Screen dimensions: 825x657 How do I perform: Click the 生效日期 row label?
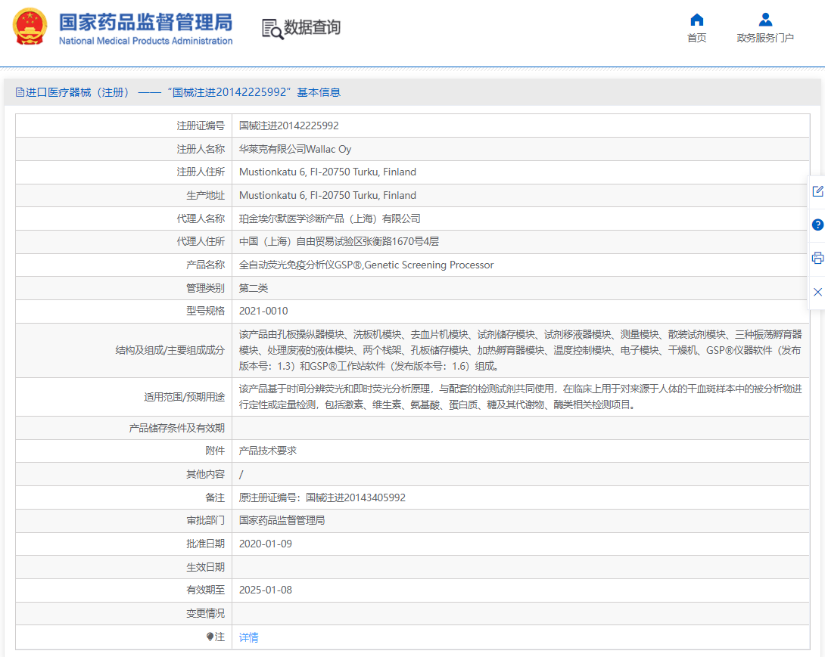[x=205, y=567]
